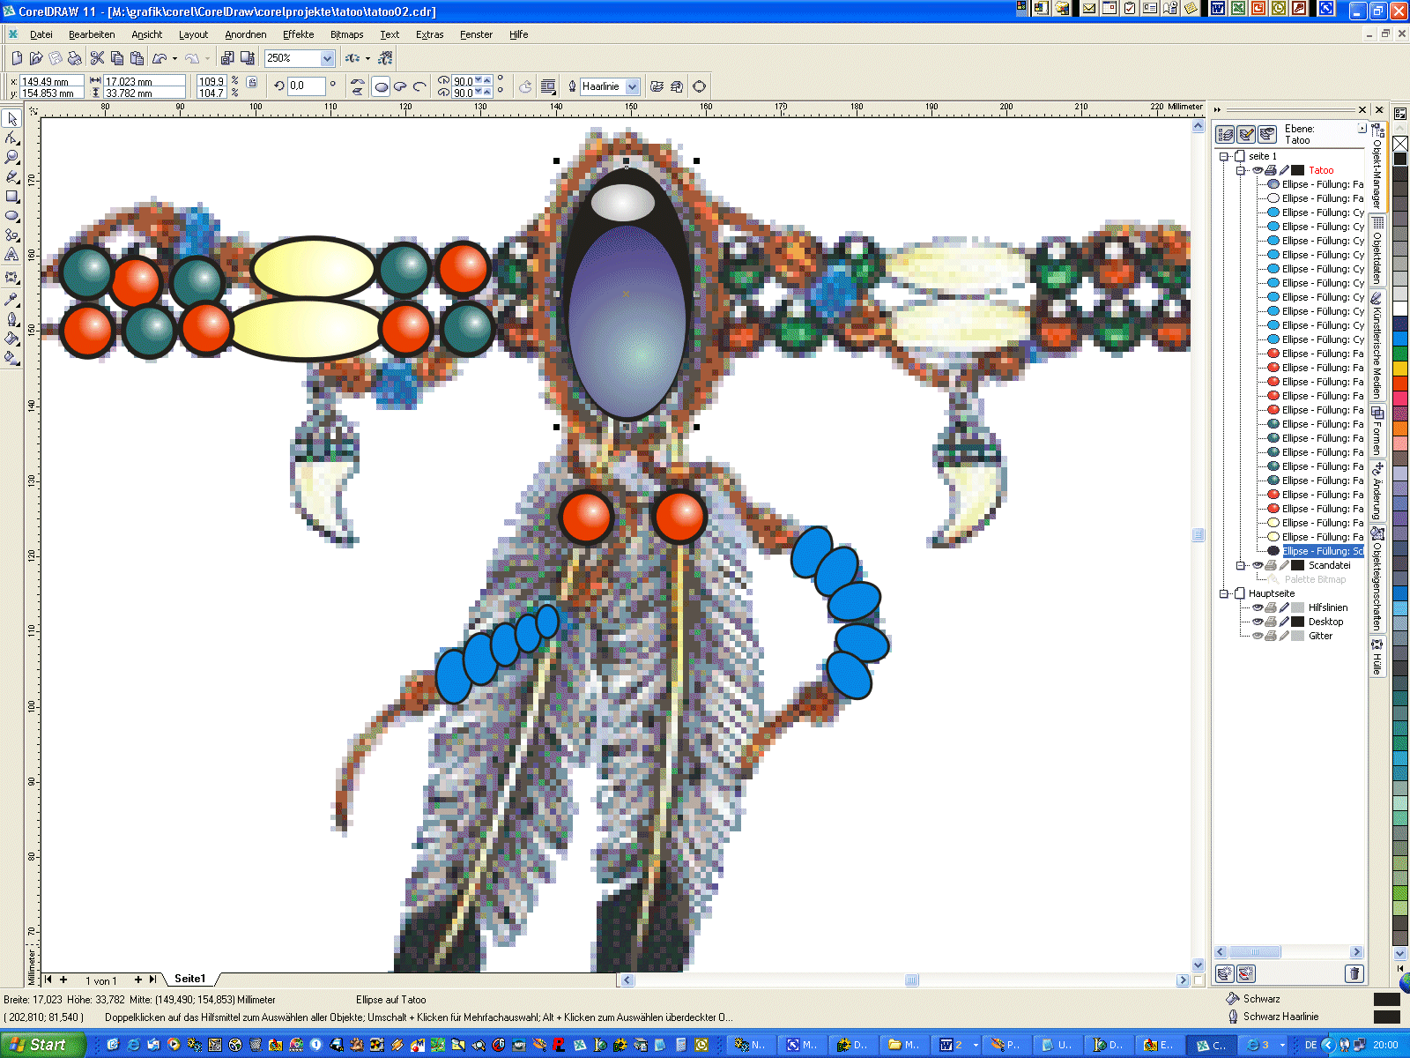Choose the Arc shape button in property bar

coord(419,86)
